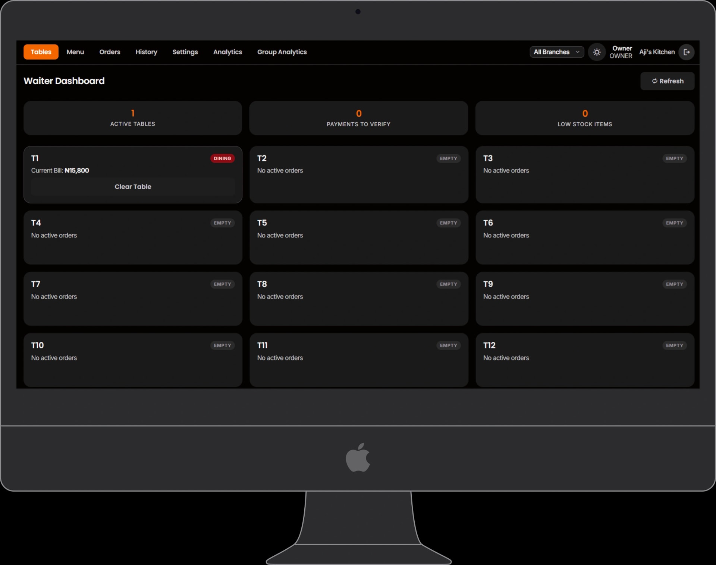716x565 pixels.
Task: Open the T7 table card
Action: 133,299
